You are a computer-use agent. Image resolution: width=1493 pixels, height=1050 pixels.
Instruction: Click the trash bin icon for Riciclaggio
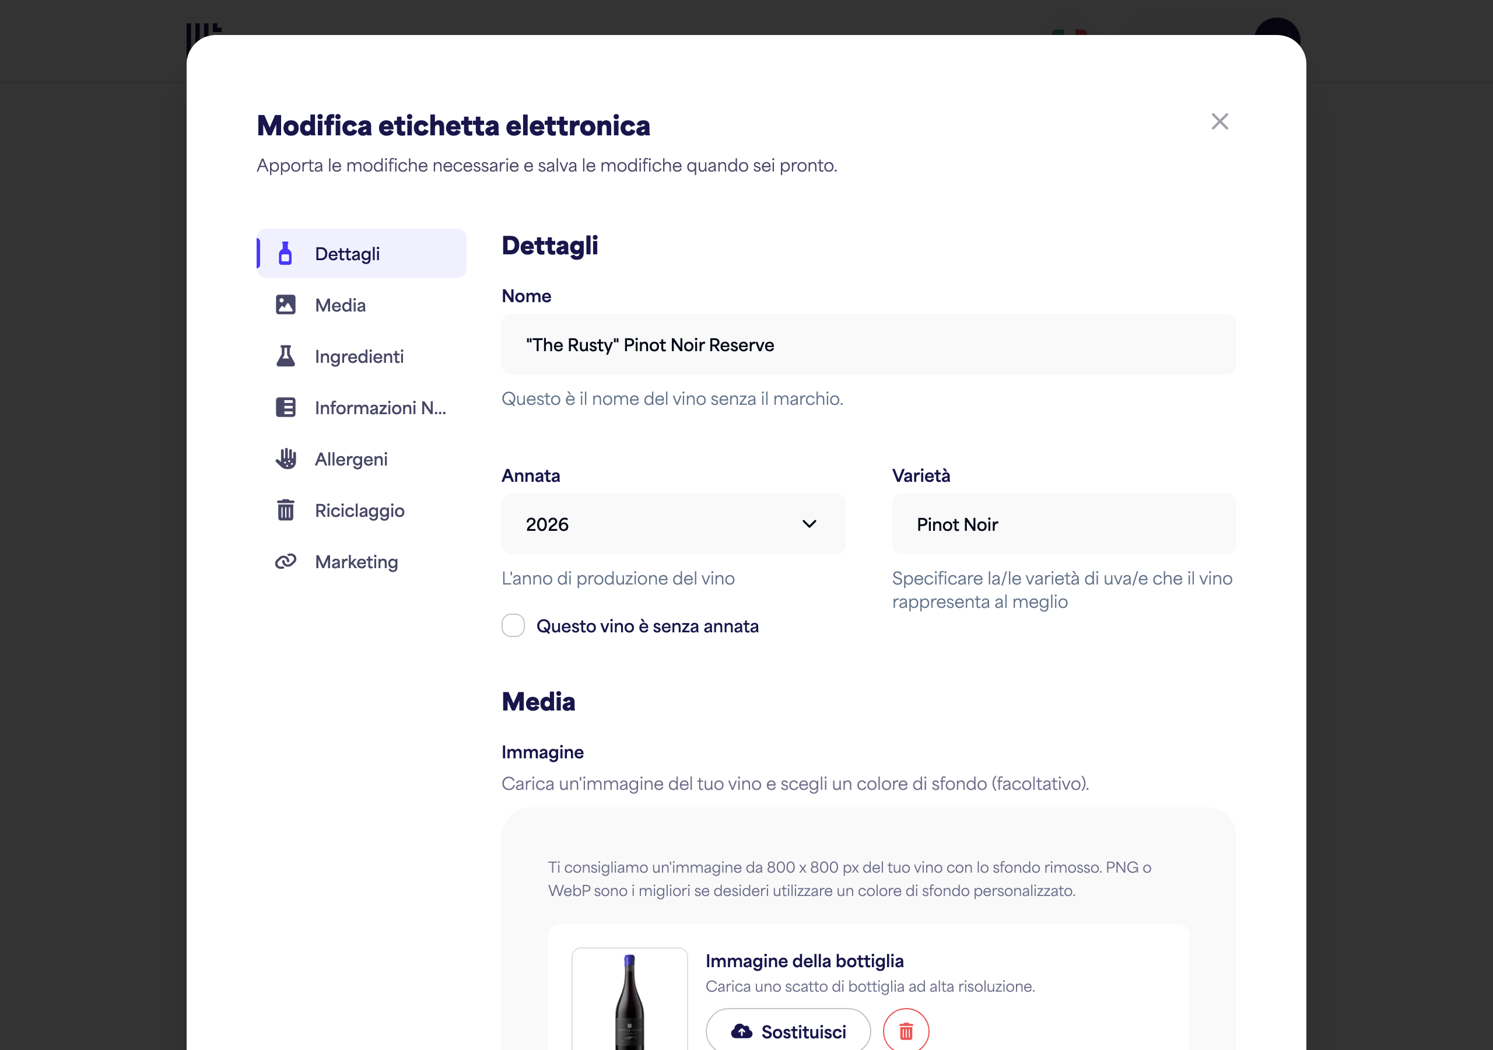click(285, 510)
